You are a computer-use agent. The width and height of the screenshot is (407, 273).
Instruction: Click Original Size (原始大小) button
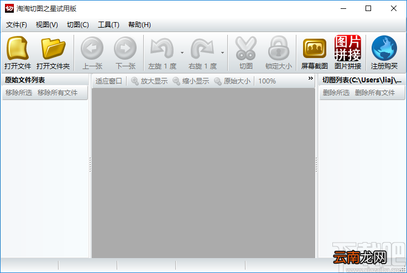pos(232,81)
